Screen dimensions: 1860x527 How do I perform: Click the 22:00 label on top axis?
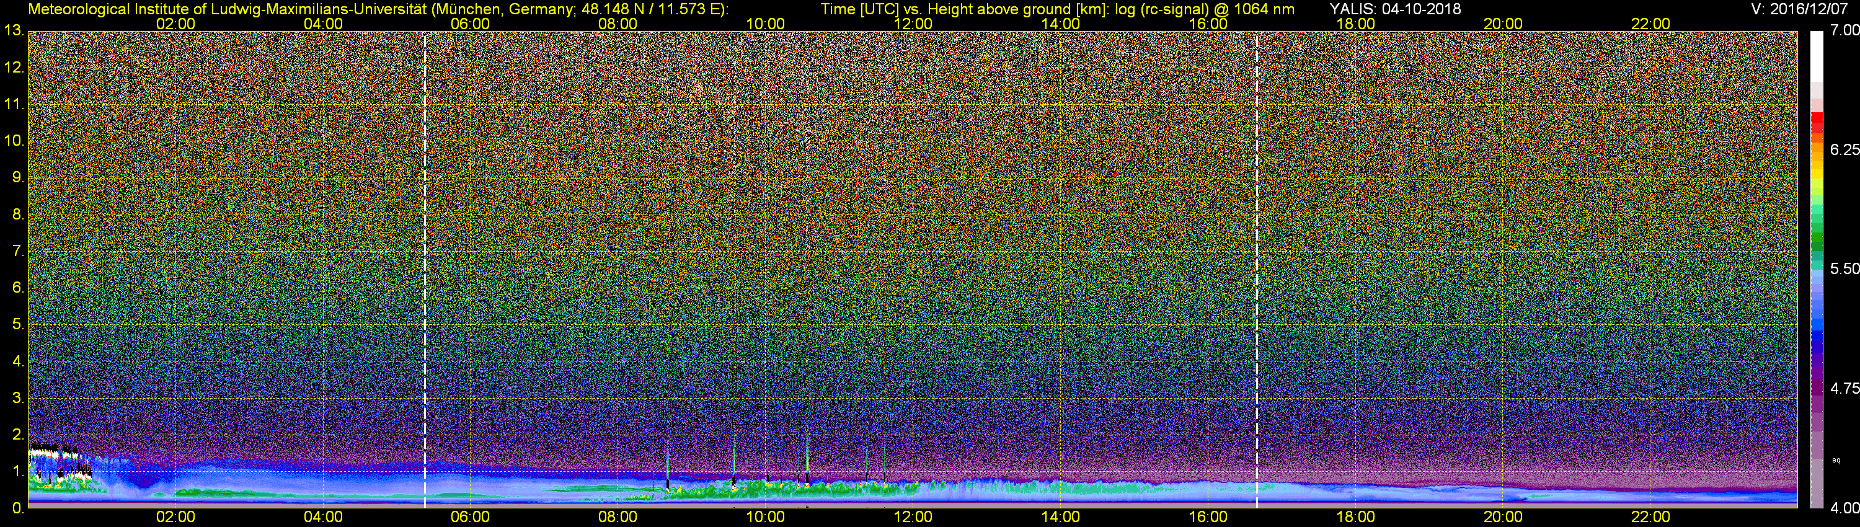pos(1650,24)
